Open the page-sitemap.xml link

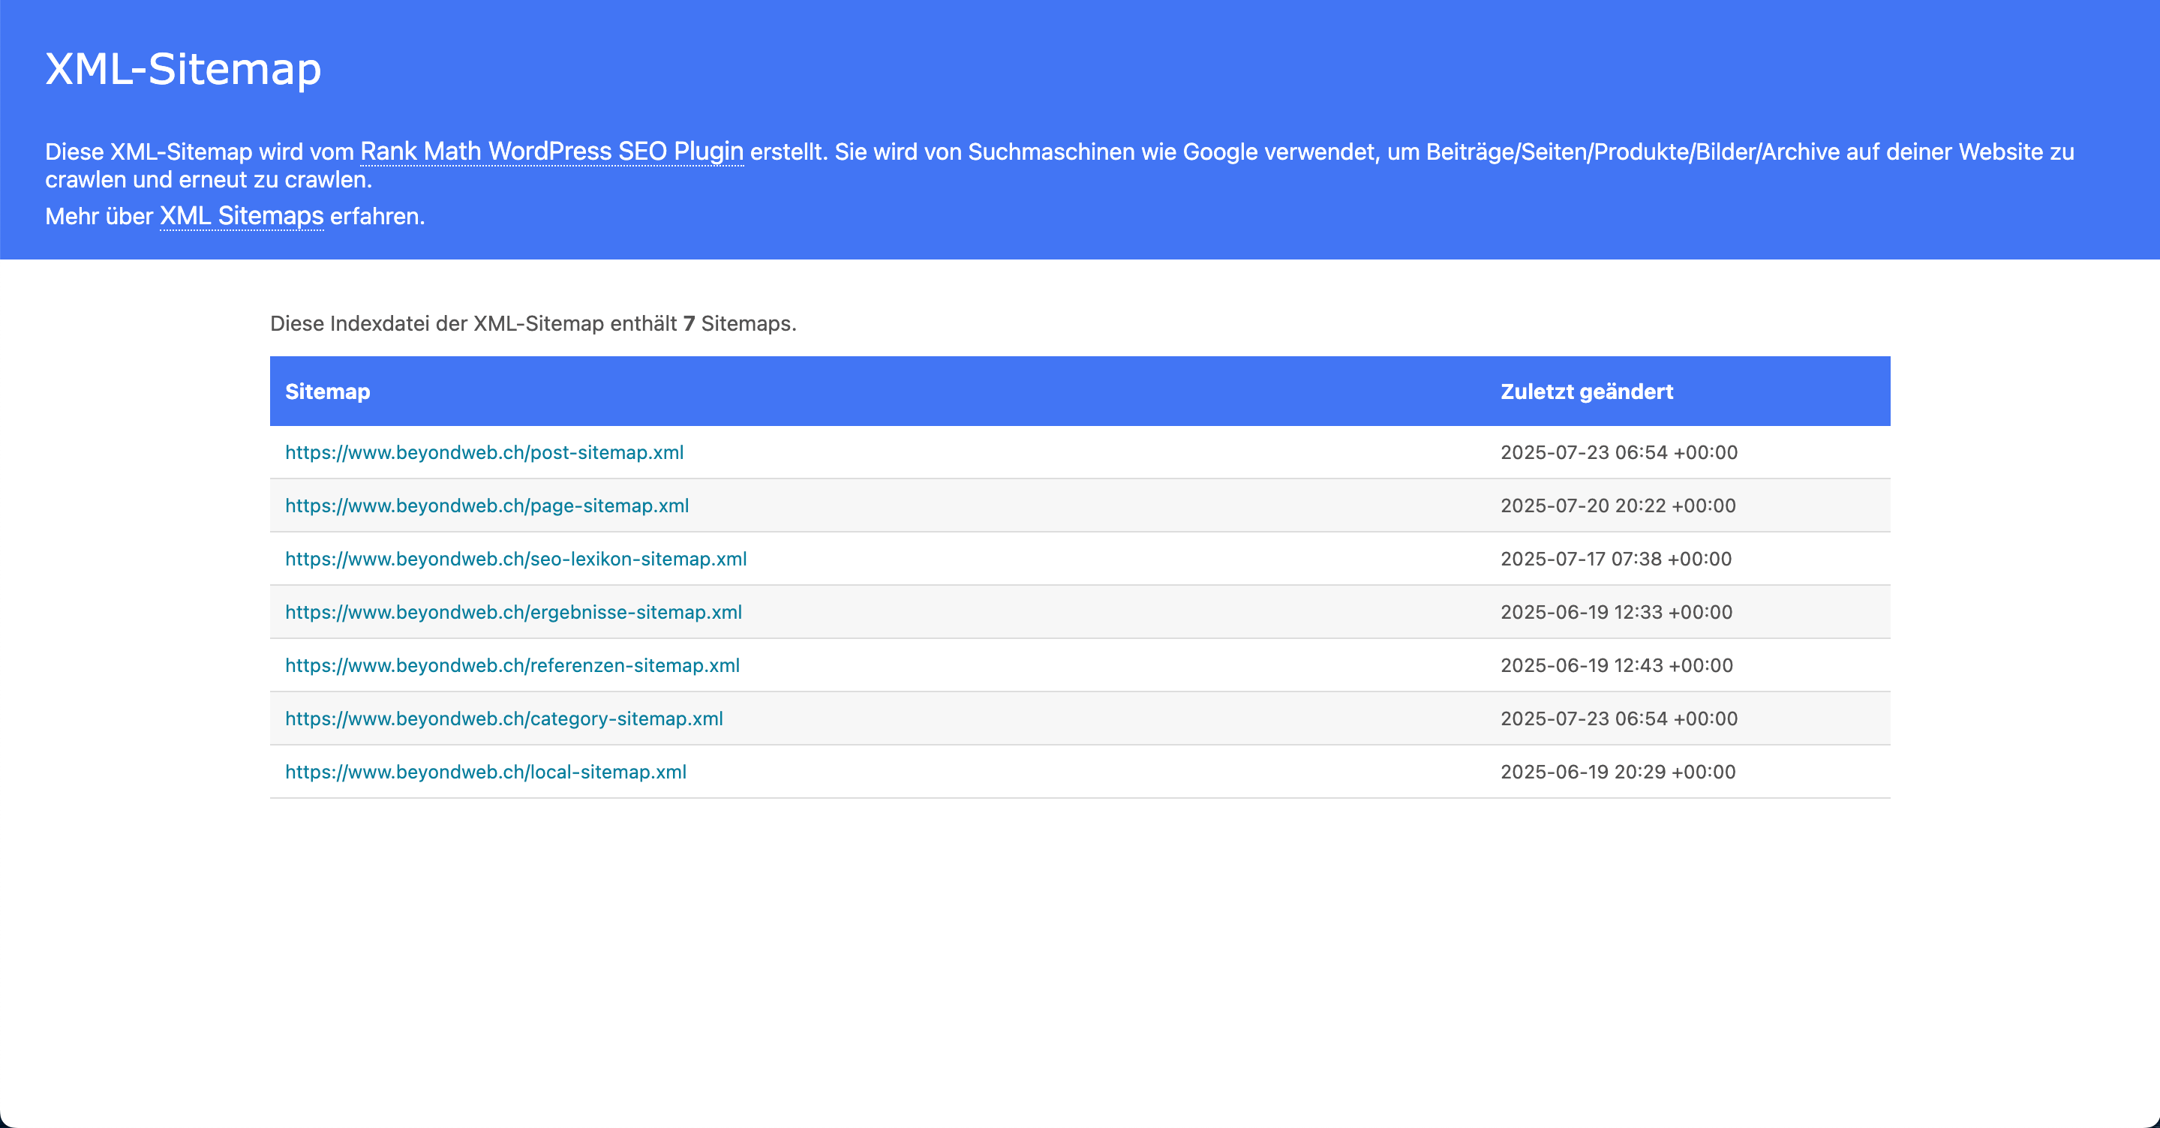[x=487, y=505]
